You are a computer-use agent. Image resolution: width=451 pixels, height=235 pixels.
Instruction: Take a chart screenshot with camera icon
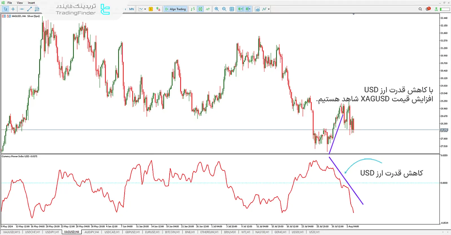tap(257, 9)
